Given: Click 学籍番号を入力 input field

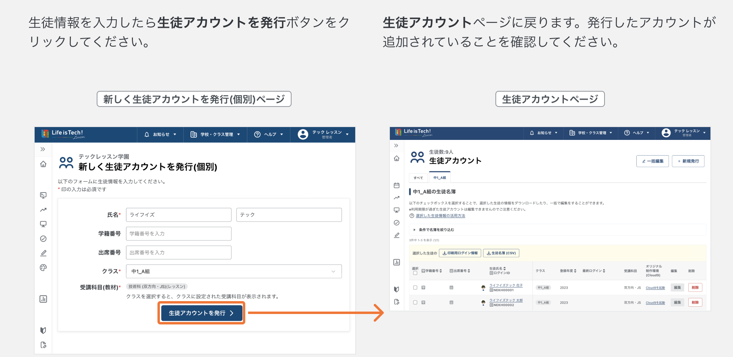Looking at the screenshot, I should pos(179,234).
